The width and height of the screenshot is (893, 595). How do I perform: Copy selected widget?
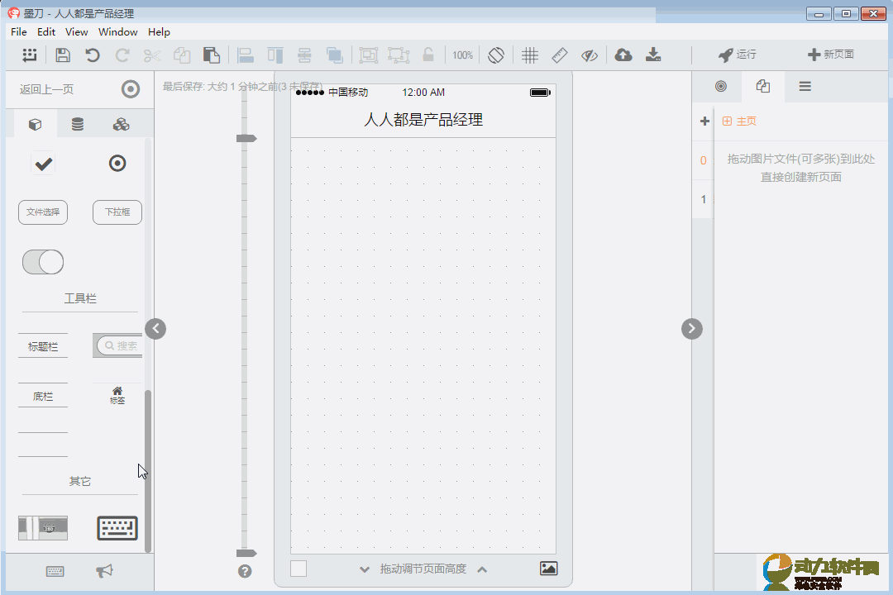click(182, 55)
